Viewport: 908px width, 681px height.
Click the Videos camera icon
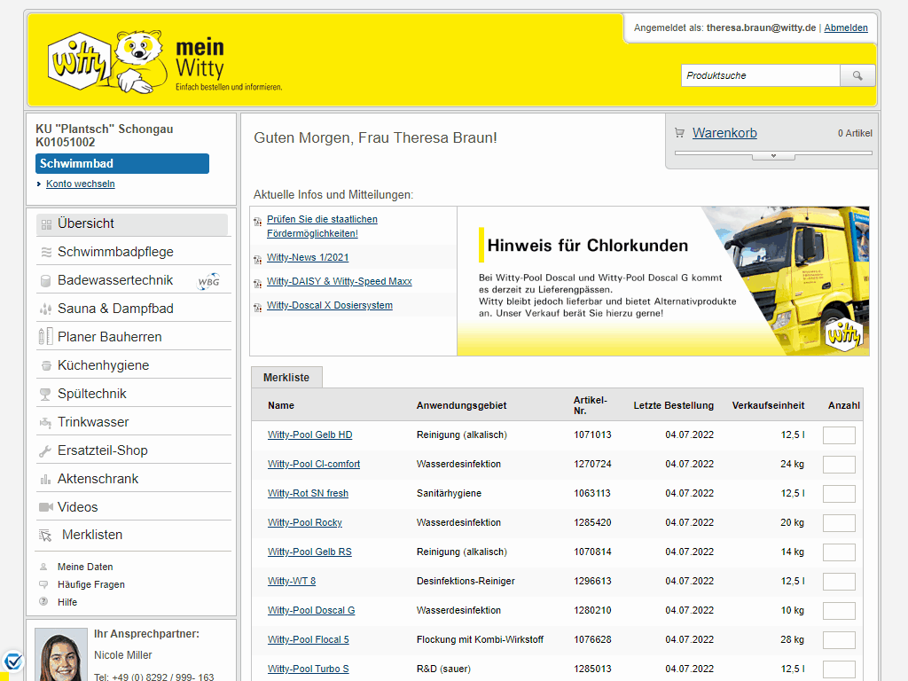(46, 507)
